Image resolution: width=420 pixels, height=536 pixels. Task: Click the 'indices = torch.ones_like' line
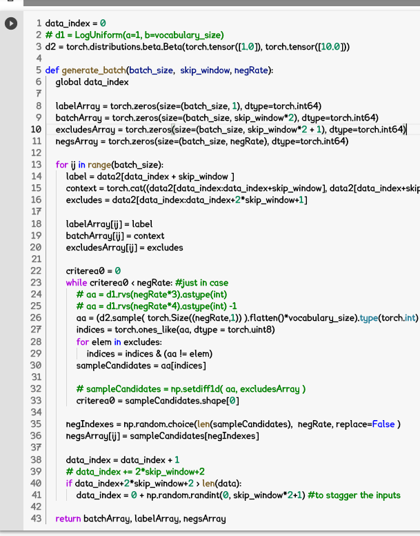coord(176,330)
